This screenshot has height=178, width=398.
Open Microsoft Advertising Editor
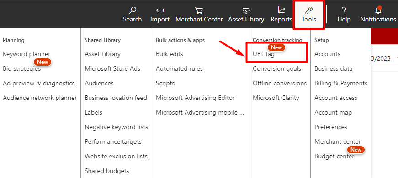(x=196, y=98)
